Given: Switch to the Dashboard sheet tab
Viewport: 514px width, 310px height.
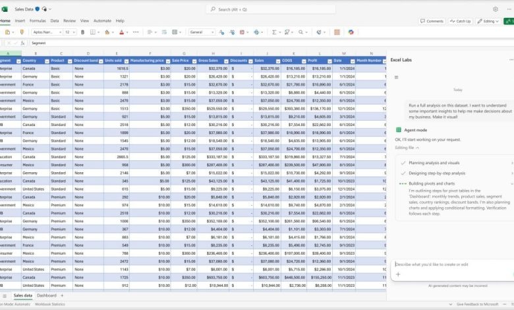Looking at the screenshot, I should [46, 295].
